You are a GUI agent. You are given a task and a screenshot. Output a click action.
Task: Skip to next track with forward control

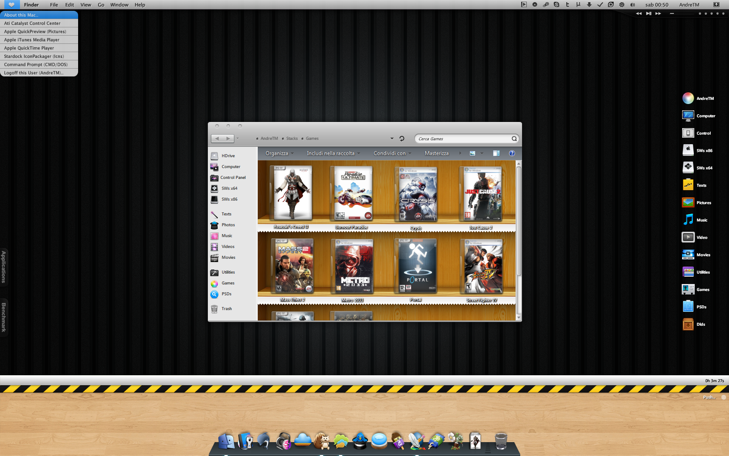[658, 13]
